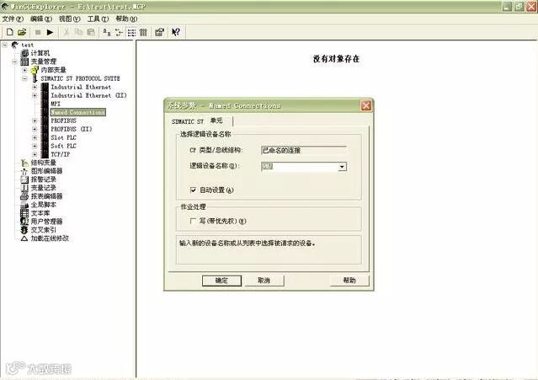Image resolution: width=538 pixels, height=380 pixels.
Task: Expand the TCP/IP node
Action: click(35, 154)
